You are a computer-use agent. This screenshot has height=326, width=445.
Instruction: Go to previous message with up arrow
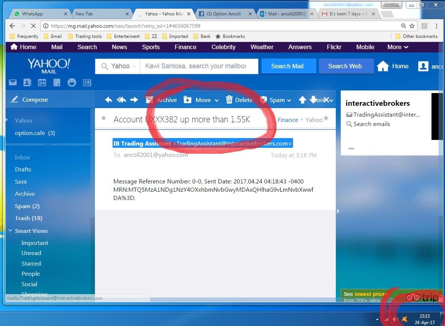302,99
